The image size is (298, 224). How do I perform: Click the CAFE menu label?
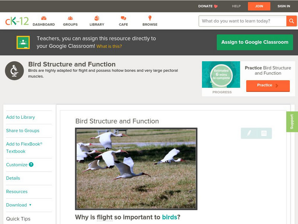pos(123,25)
